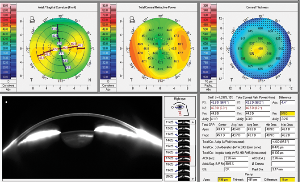Click the QS field showing OK
Viewport: 302px width, 182px height.
[x=236, y=170]
